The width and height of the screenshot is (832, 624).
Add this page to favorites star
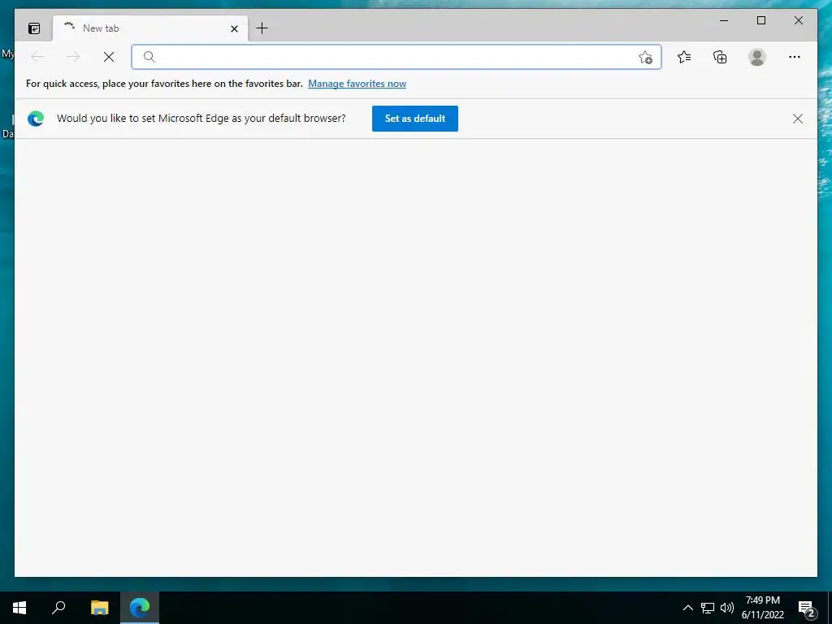coord(645,58)
